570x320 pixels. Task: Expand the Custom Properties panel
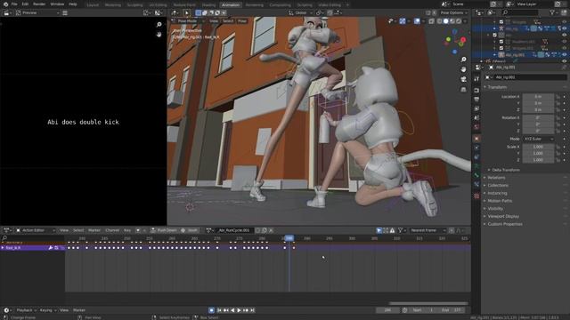(x=504, y=224)
